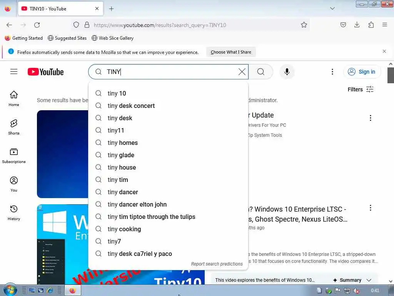Viewport: 394px width, 296px height.
Task: Go to Home in the sidebar
Action: click(x=14, y=98)
